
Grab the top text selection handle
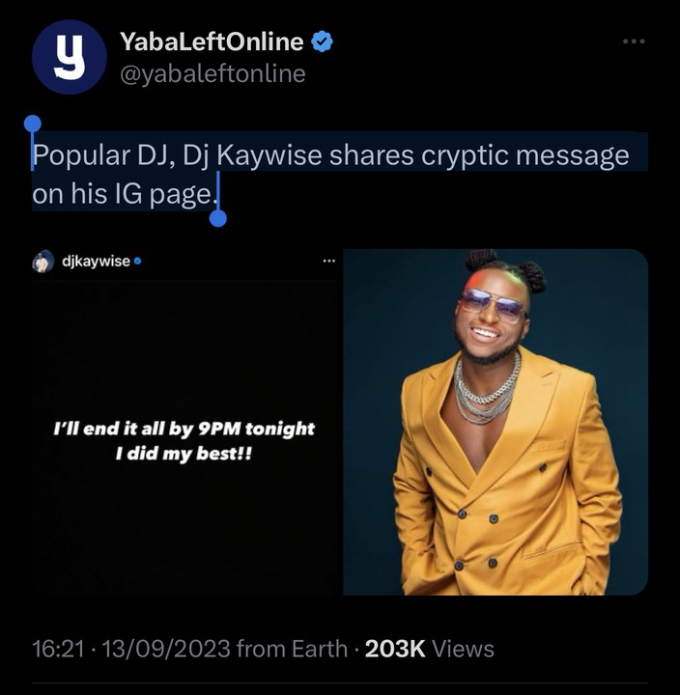pos(33,124)
